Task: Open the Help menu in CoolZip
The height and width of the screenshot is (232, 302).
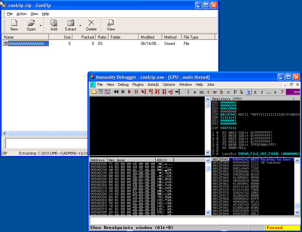Action: click(46, 14)
